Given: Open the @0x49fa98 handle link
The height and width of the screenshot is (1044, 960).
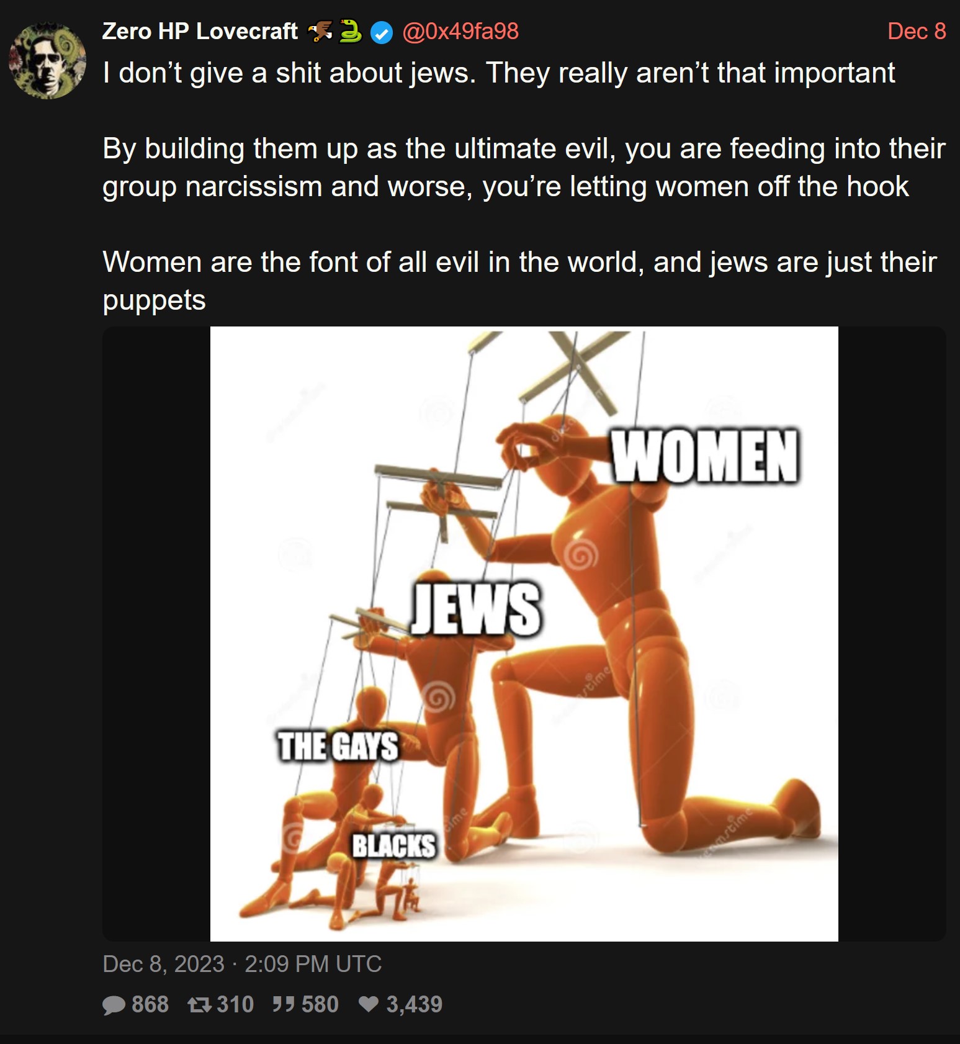Looking at the screenshot, I should coord(460,31).
